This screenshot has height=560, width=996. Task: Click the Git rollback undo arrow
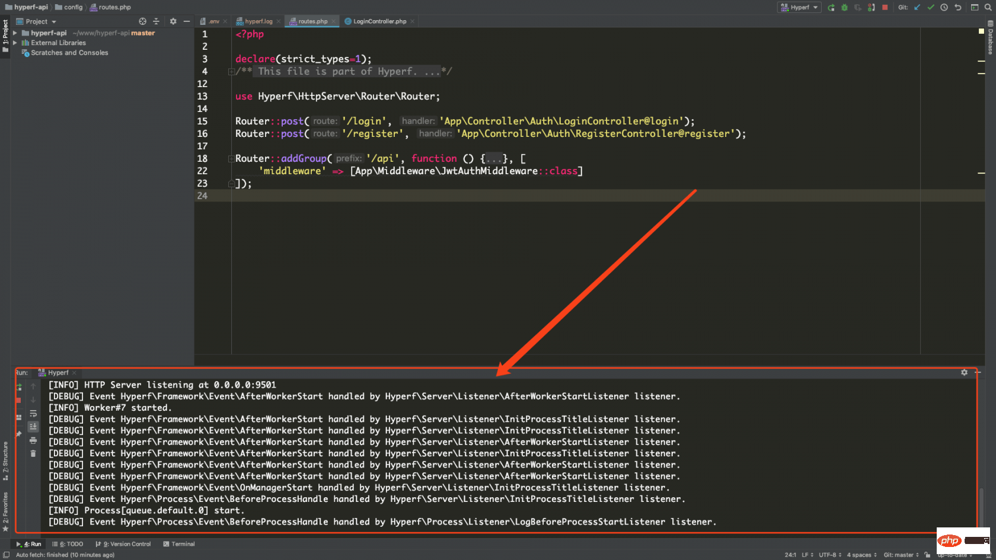pyautogui.click(x=957, y=7)
